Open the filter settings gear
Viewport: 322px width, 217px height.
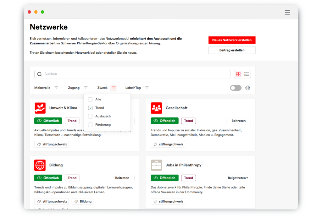point(247,88)
